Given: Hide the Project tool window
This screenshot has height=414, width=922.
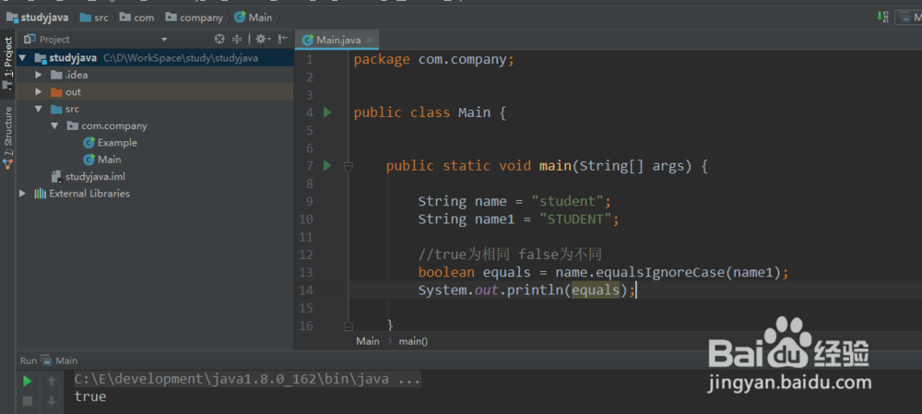Looking at the screenshot, I should (283, 40).
